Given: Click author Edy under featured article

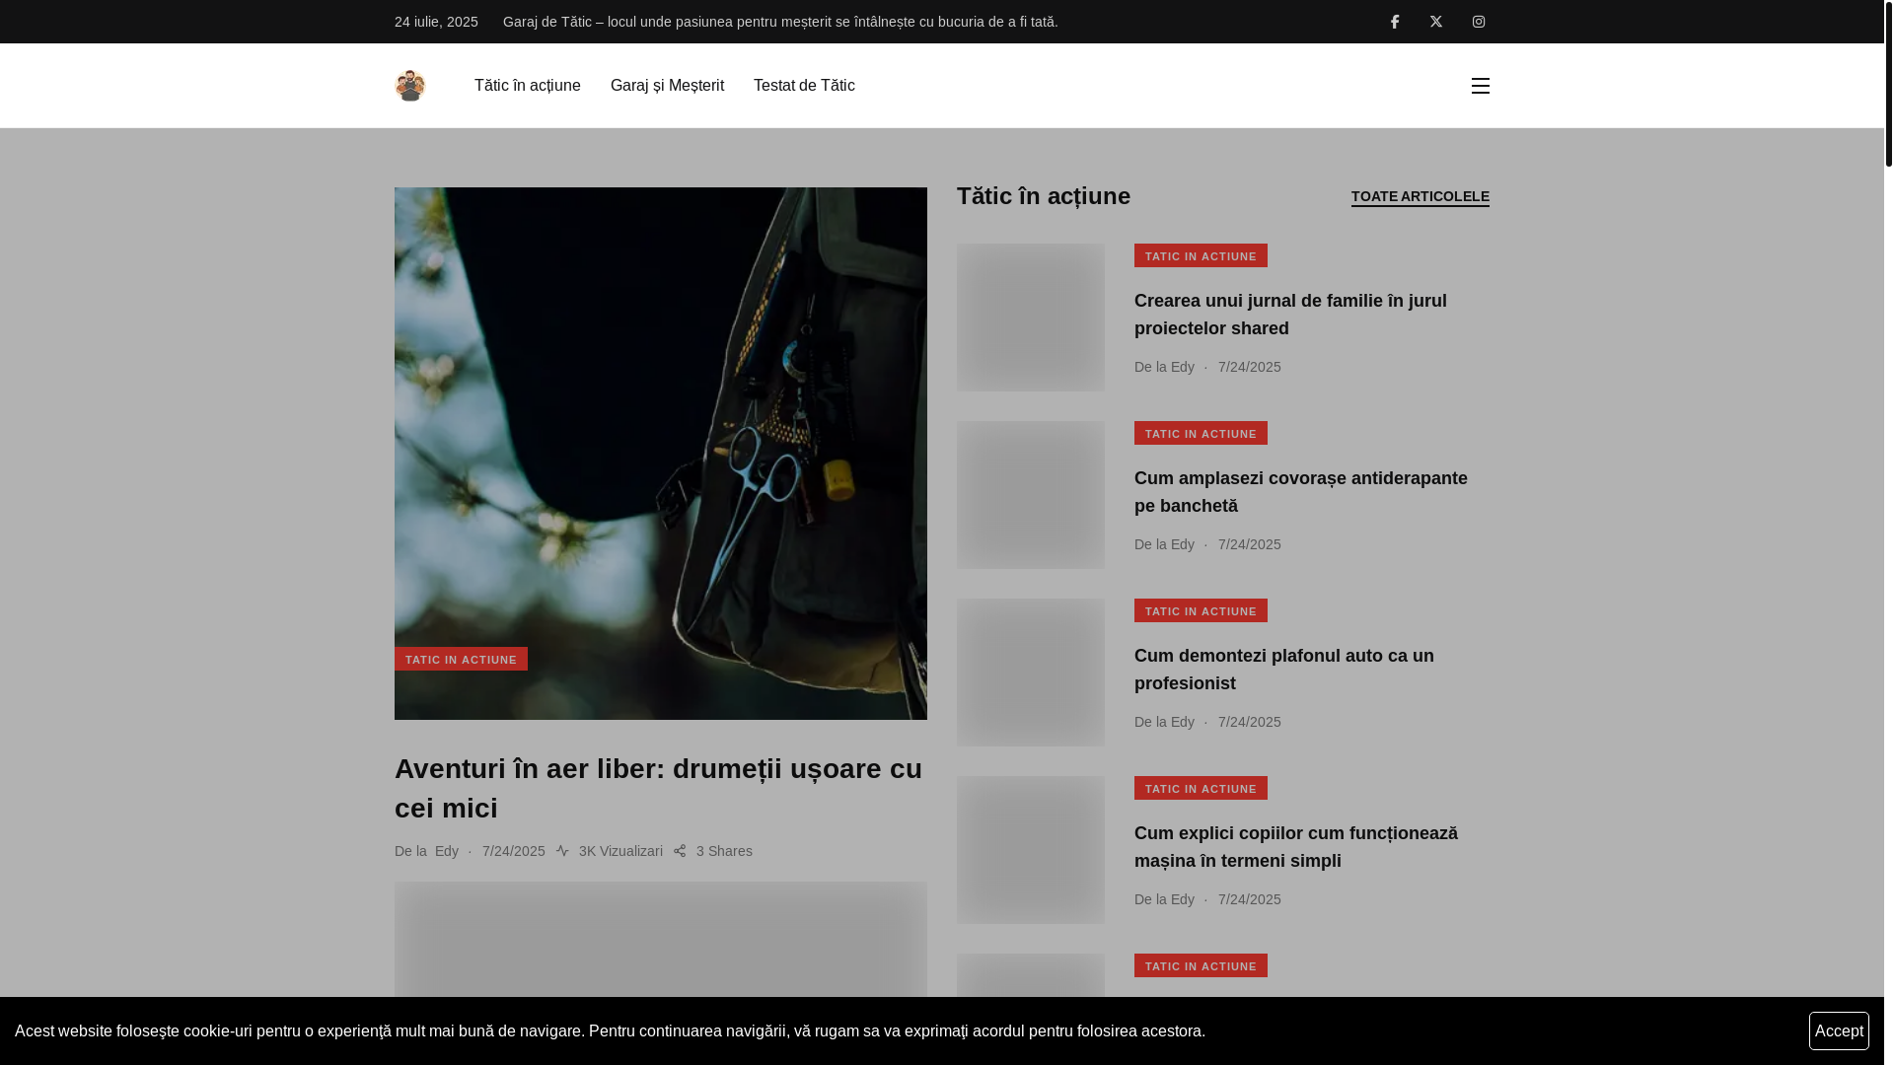Looking at the screenshot, I should pos(447,851).
